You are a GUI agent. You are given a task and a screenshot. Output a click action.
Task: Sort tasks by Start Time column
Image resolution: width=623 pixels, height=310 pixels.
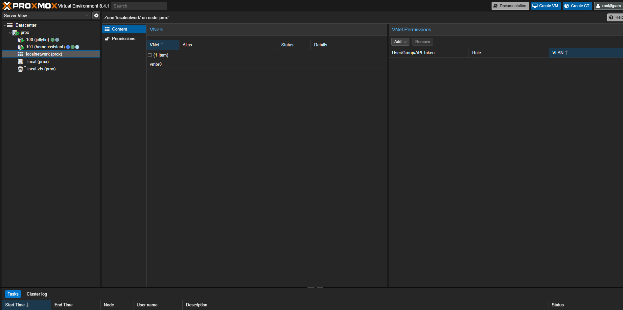click(26, 305)
